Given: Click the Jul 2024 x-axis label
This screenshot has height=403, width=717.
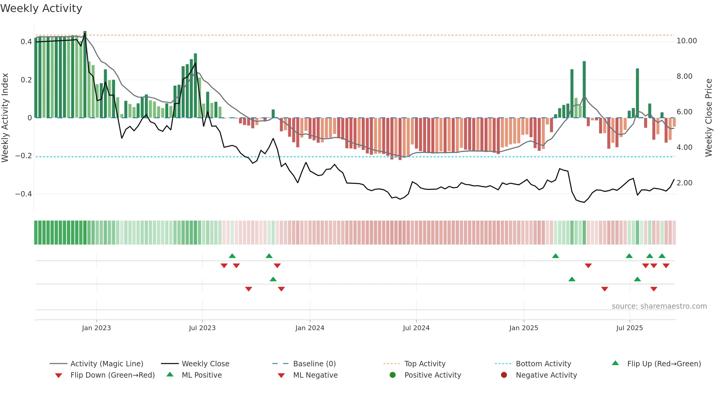Looking at the screenshot, I should click(416, 328).
